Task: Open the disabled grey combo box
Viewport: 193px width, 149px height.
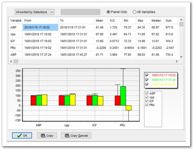Action: [x=80, y=12]
